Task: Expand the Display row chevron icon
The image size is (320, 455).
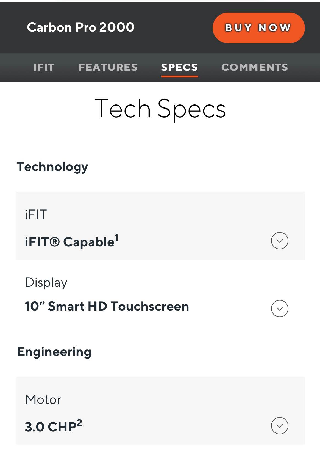Action: pos(280,308)
